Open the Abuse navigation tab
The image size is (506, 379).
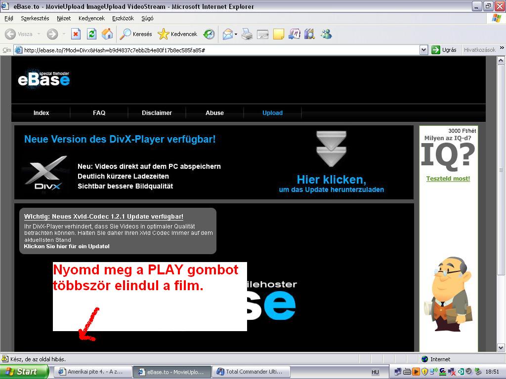click(214, 113)
